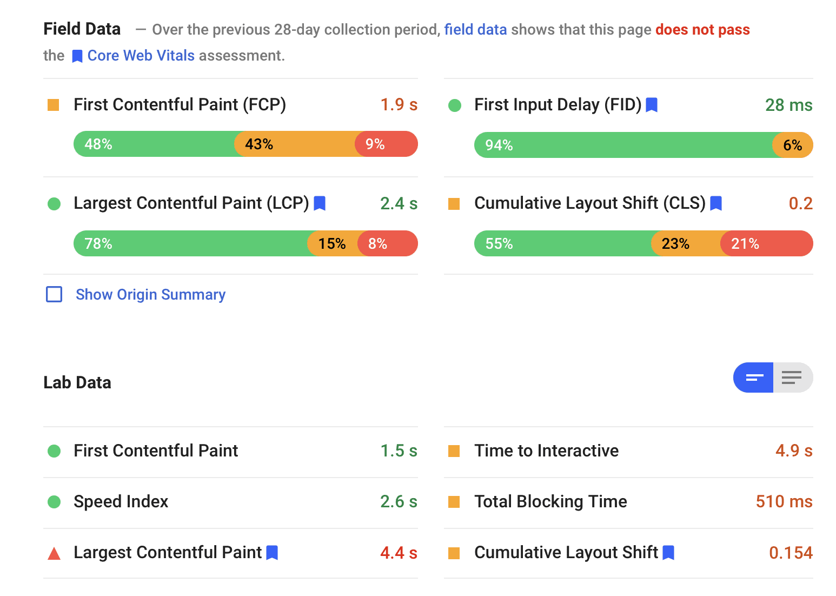Click the orange square next to Time to Interactive

click(454, 451)
